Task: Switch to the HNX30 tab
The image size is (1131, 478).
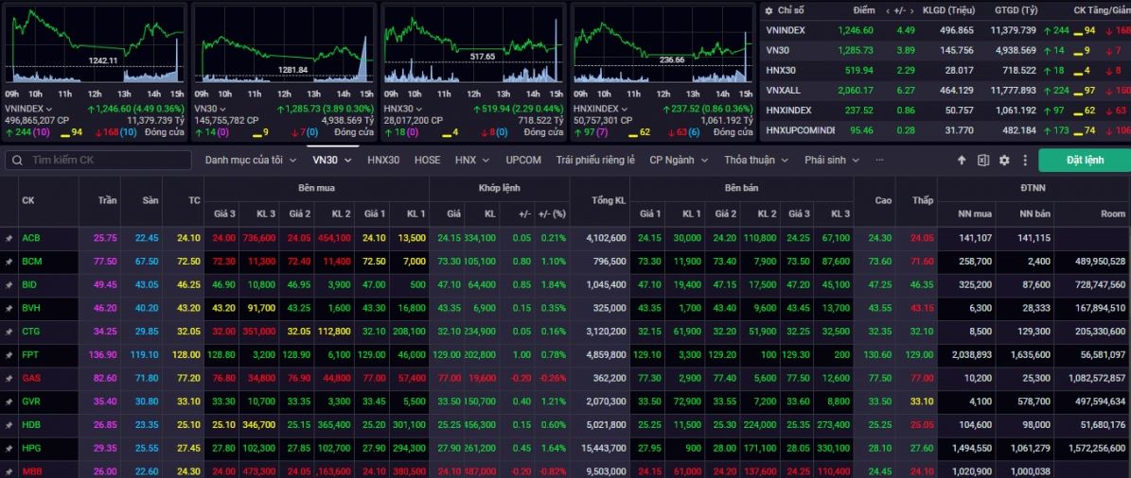Action: pos(383,161)
